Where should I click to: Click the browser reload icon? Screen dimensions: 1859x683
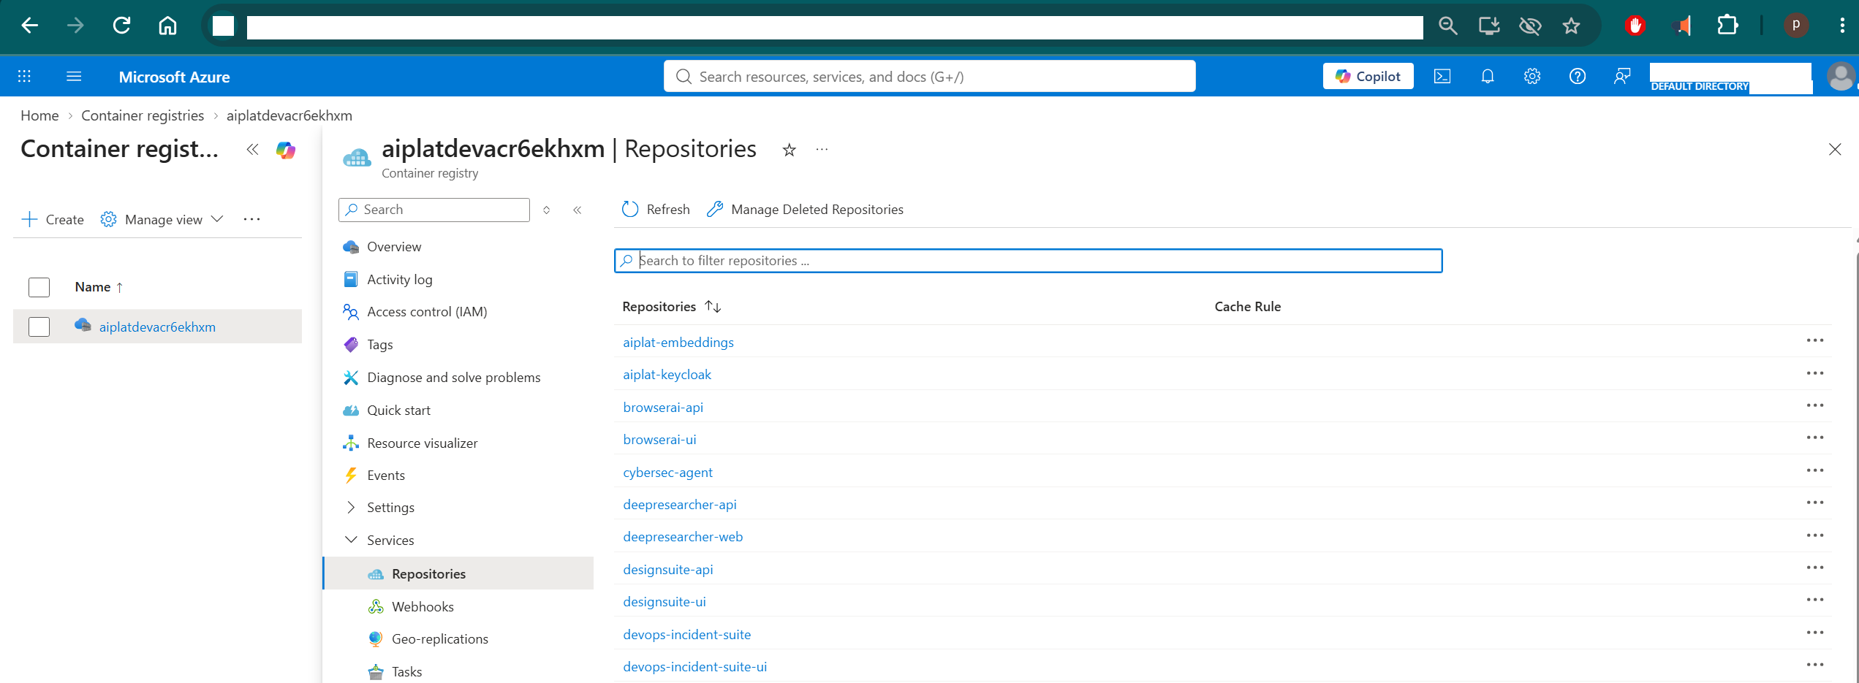coord(121,26)
